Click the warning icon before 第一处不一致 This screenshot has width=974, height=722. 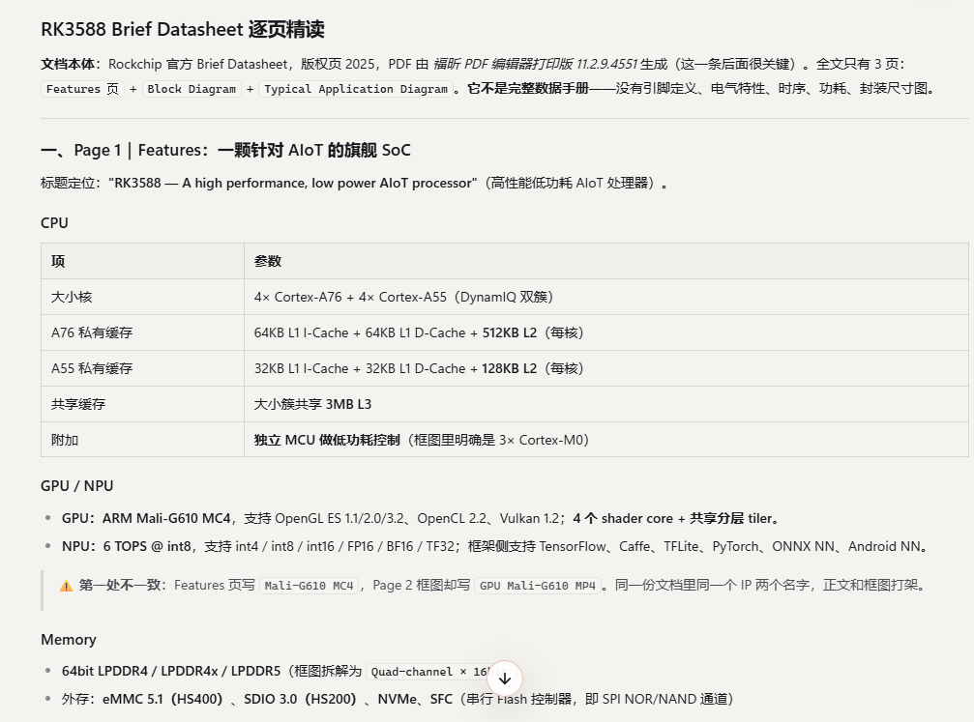pos(66,586)
